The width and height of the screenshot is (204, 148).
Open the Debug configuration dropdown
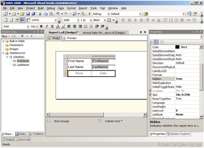click(x=108, y=14)
